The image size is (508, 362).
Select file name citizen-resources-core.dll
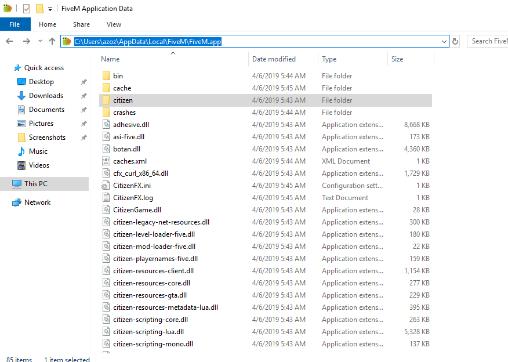[151, 283]
